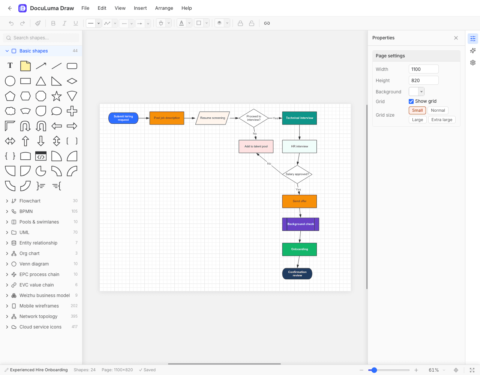Select the code block shape icon
480x375 pixels.
point(41,156)
